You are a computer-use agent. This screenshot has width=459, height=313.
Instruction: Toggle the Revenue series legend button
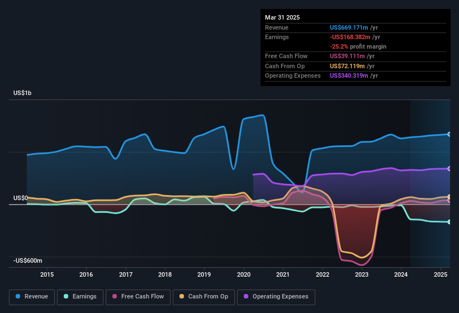[x=32, y=297]
